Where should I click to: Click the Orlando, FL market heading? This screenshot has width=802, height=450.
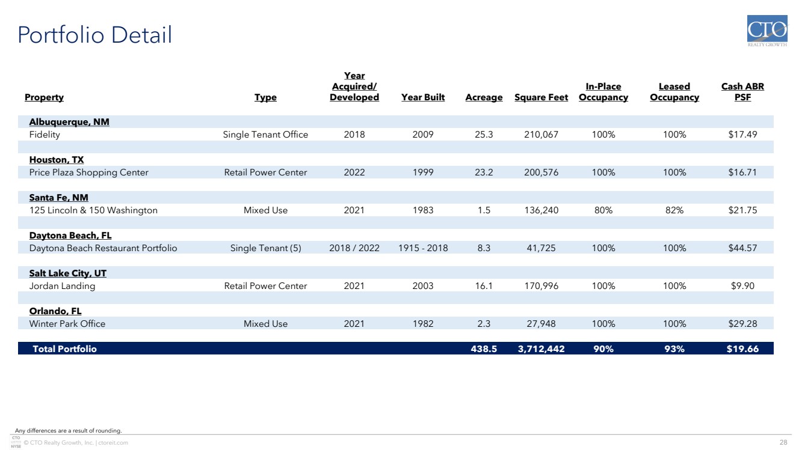click(55, 311)
